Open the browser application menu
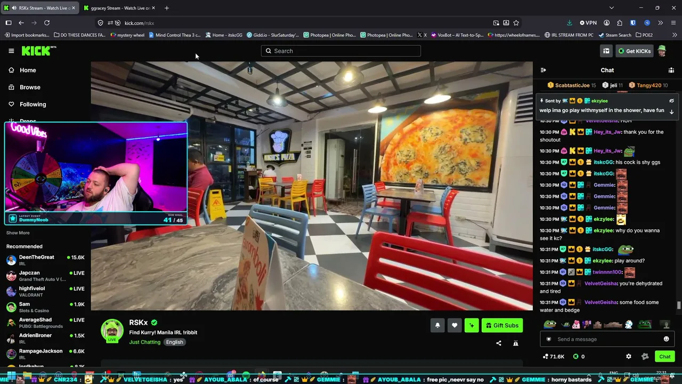Viewport: 682px width, 384px height. pos(673,23)
